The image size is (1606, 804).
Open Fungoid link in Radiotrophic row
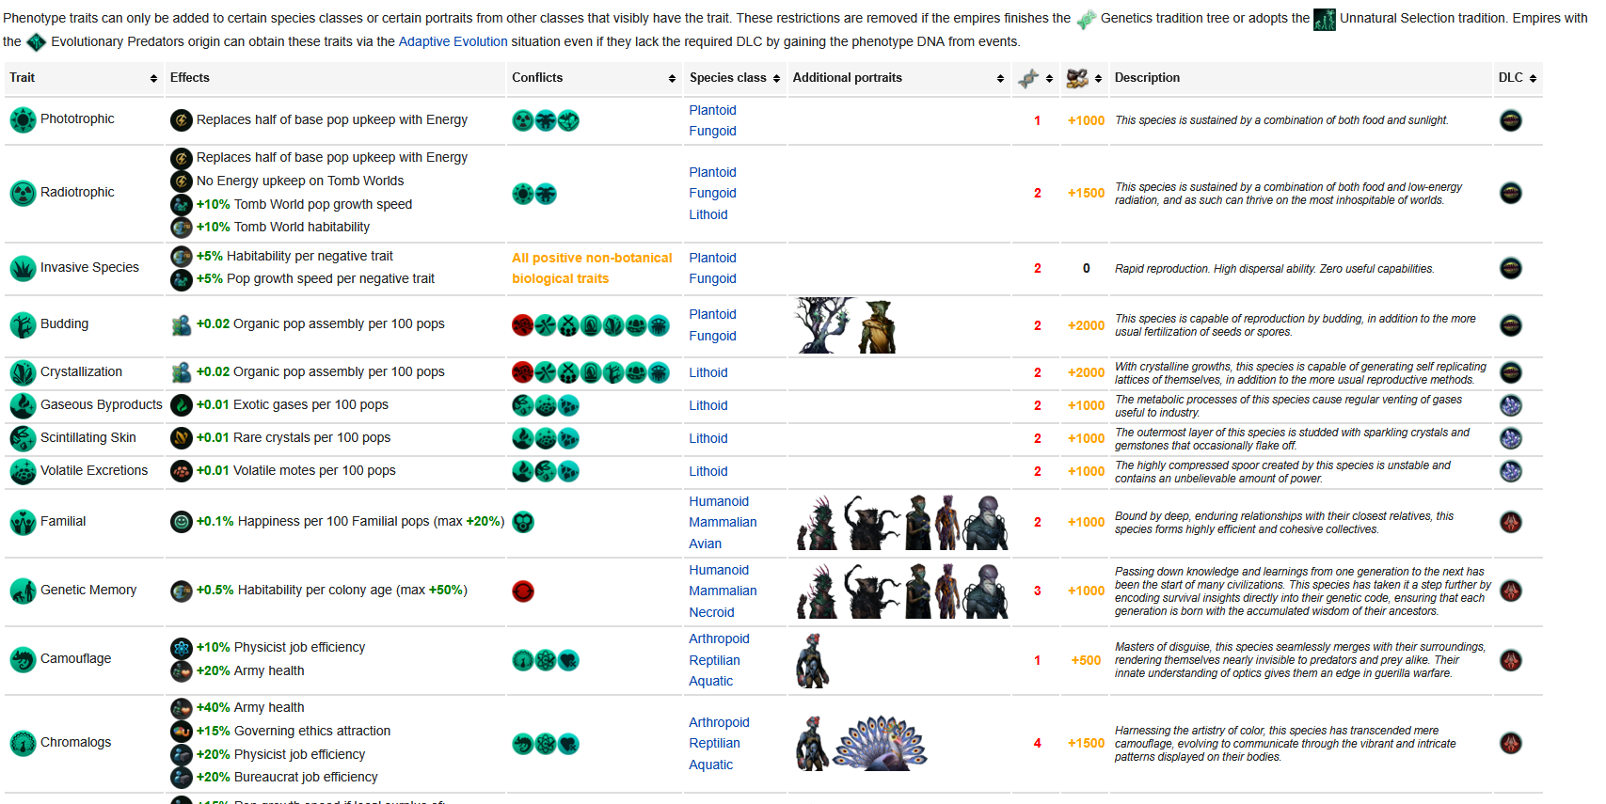pyautogui.click(x=712, y=193)
